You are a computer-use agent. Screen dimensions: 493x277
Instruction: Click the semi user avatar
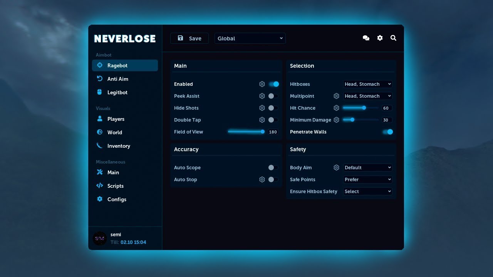[100, 238]
